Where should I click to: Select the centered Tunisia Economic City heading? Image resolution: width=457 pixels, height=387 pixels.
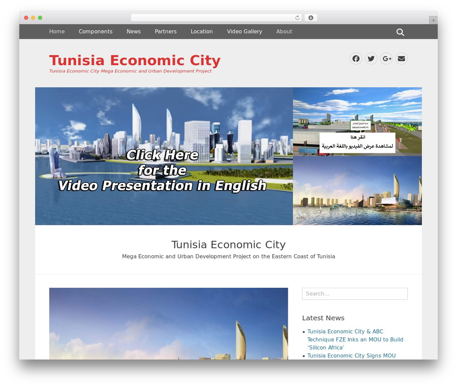228,245
